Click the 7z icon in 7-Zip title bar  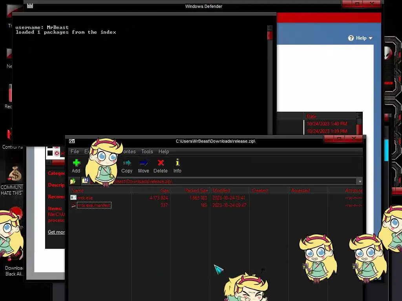pos(72,141)
